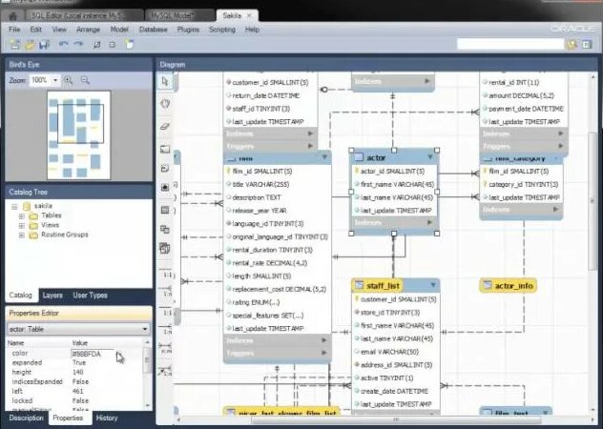This screenshot has height=429, width=603.
Task: Open the File menu
Action: coord(14,30)
